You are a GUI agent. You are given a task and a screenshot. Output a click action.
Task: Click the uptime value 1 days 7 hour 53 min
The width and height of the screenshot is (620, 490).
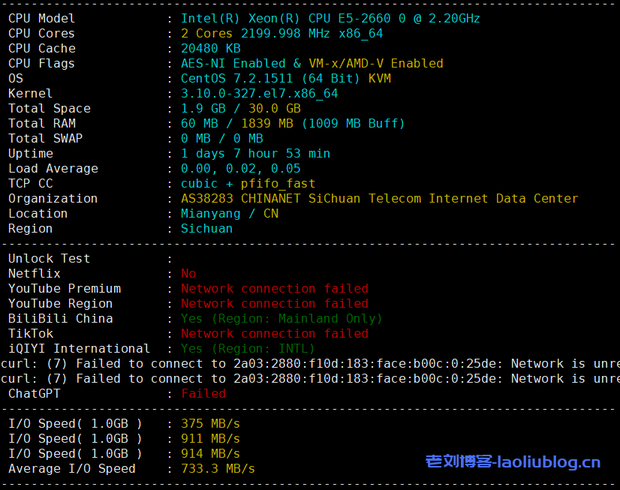click(x=255, y=154)
